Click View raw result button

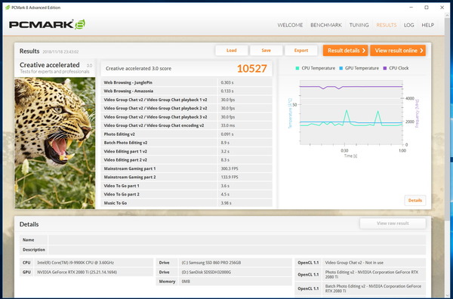click(x=393, y=223)
